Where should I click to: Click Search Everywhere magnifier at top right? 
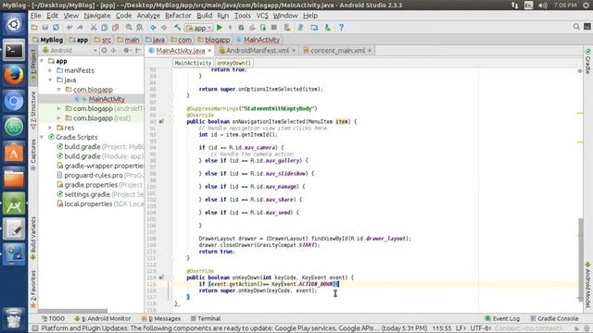576,27
